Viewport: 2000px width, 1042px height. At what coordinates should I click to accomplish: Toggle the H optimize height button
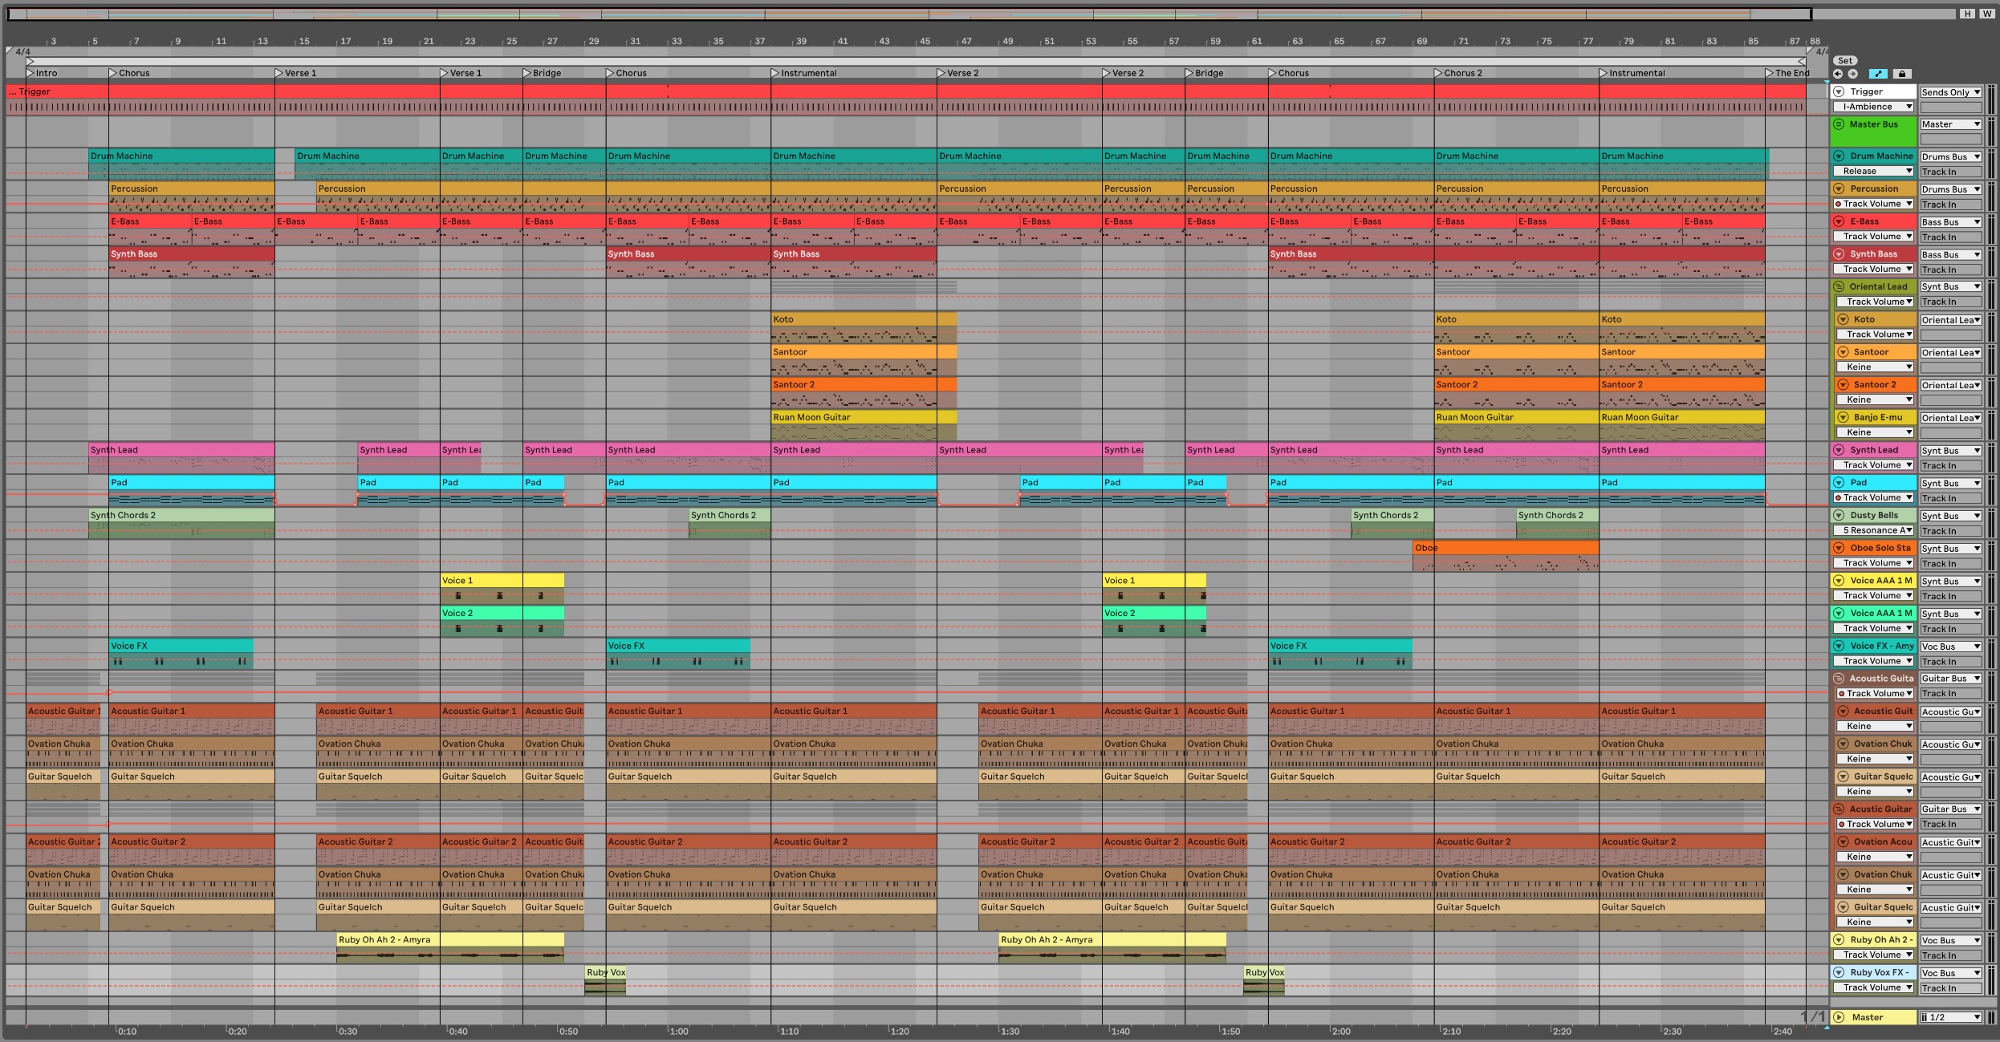click(x=1967, y=14)
